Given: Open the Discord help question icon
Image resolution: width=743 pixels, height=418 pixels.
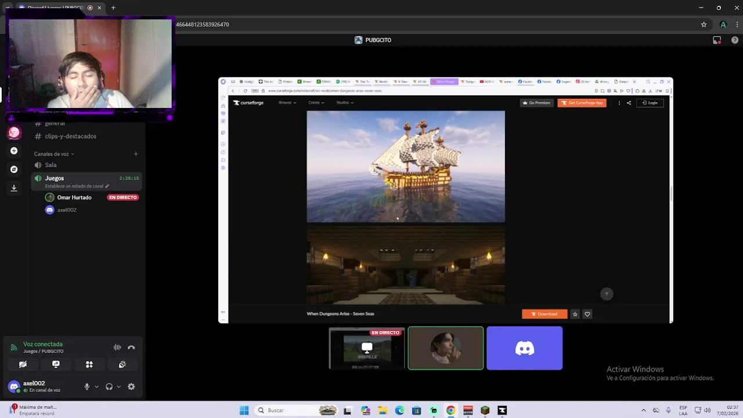Looking at the screenshot, I should [x=735, y=40].
